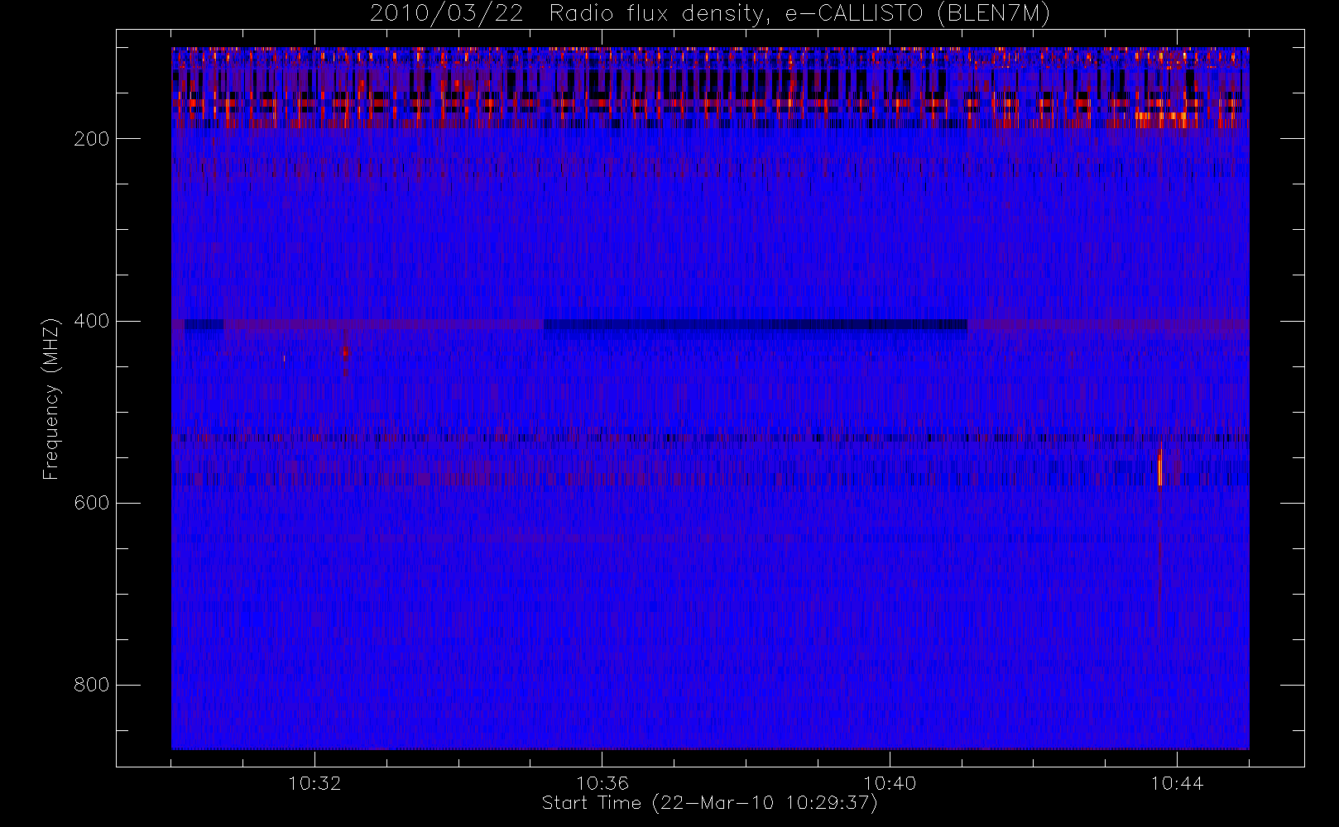Click the '200' frequency axis label

tap(91, 139)
